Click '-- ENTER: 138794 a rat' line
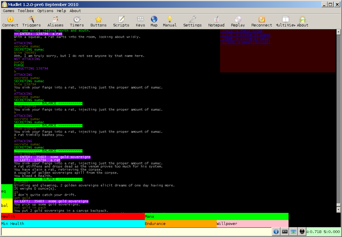 [x=38, y=34]
